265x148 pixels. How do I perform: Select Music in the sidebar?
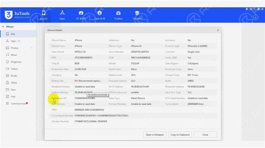click(x=18, y=55)
